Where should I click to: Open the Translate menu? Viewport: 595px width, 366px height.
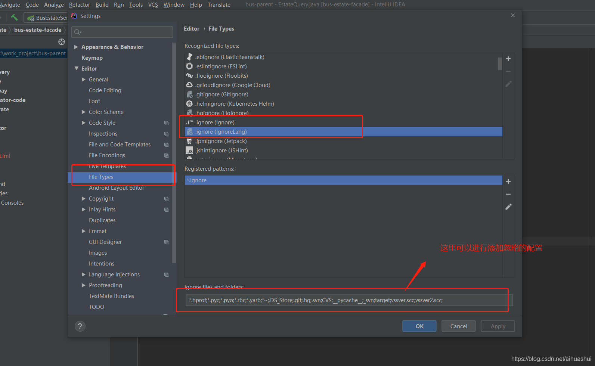tap(219, 4)
